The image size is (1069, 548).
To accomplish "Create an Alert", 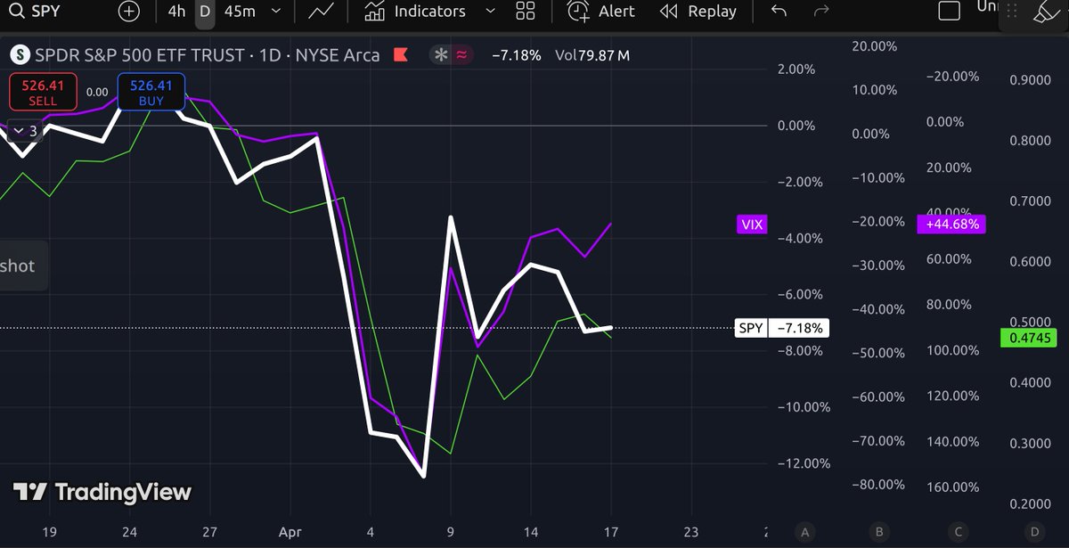I will (601, 12).
